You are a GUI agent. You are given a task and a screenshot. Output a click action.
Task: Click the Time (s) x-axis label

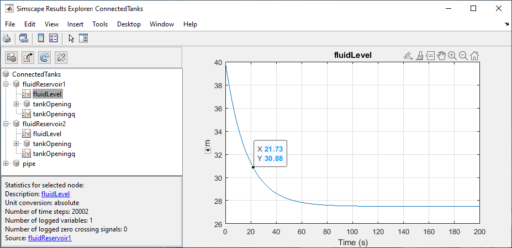tap(352, 242)
